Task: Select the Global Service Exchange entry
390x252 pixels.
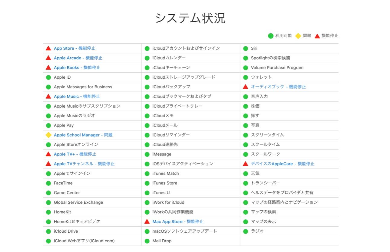Action: click(x=78, y=202)
